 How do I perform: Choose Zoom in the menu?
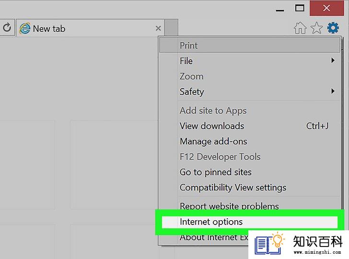coord(250,77)
